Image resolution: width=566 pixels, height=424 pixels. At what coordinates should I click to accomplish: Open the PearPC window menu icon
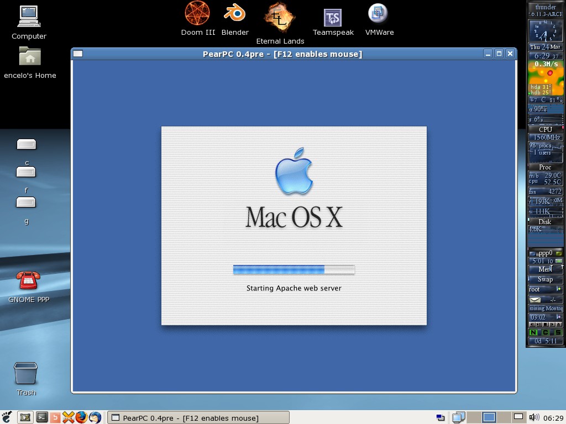(78, 54)
